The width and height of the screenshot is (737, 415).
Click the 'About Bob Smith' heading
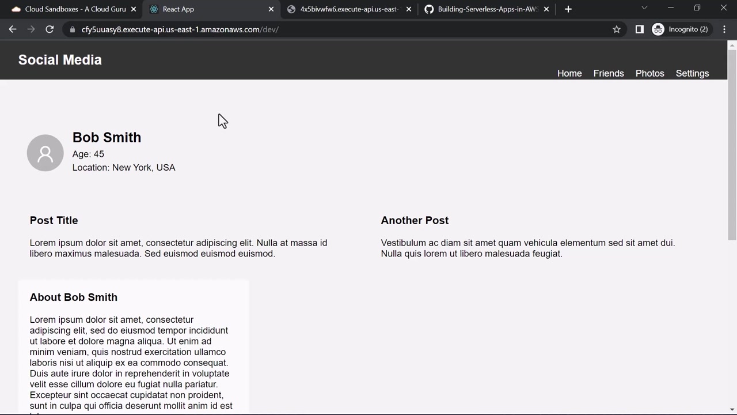[x=74, y=297]
